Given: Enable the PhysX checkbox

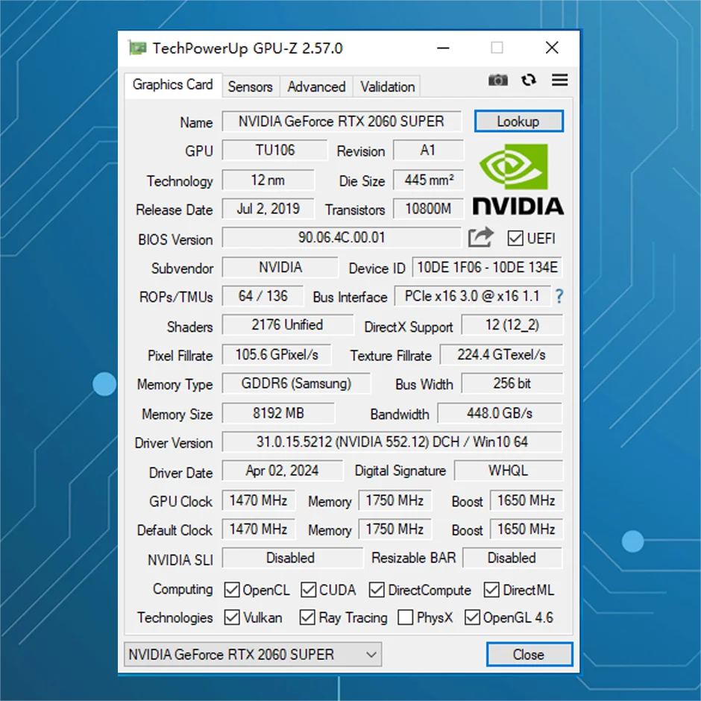Looking at the screenshot, I should 405,617.
